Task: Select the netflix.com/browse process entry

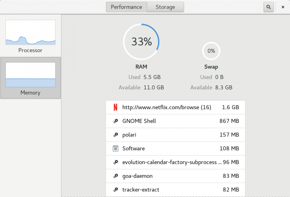Action: click(x=176, y=107)
